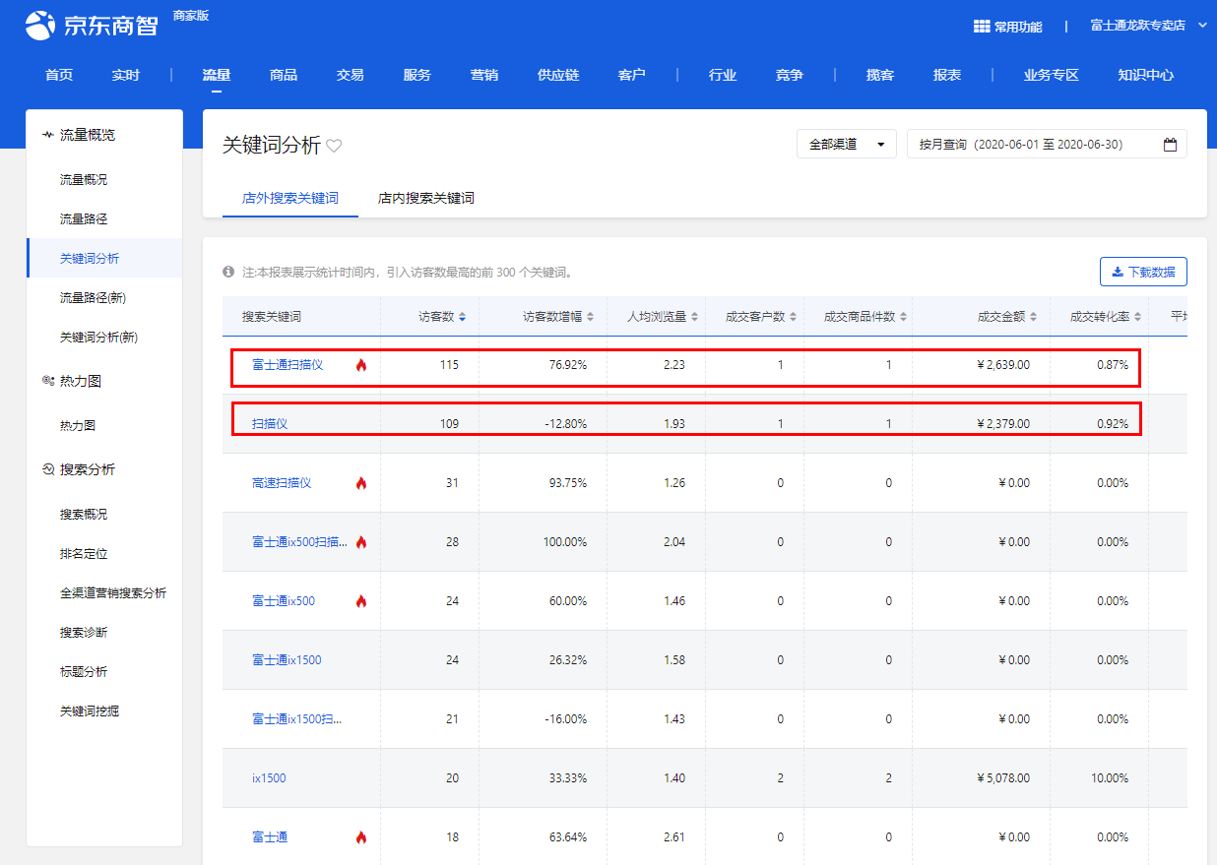
Task: Sort the table by 成交客户数
Action: 793,317
